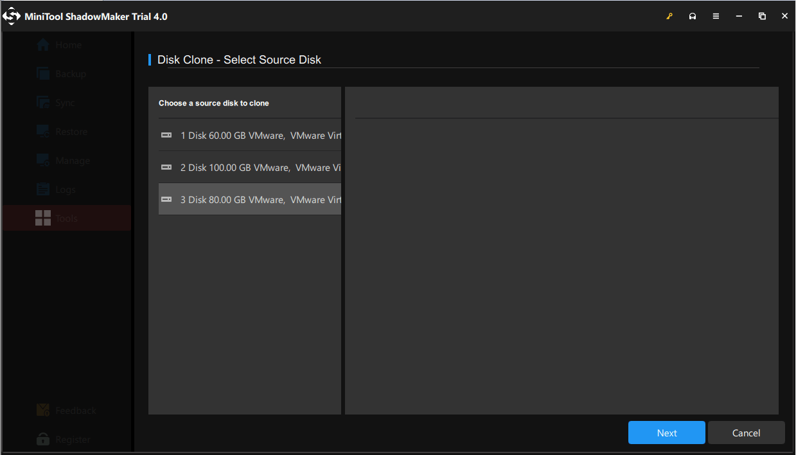Open the Backup section icon
Screen dimensions: 796x455
click(x=44, y=73)
